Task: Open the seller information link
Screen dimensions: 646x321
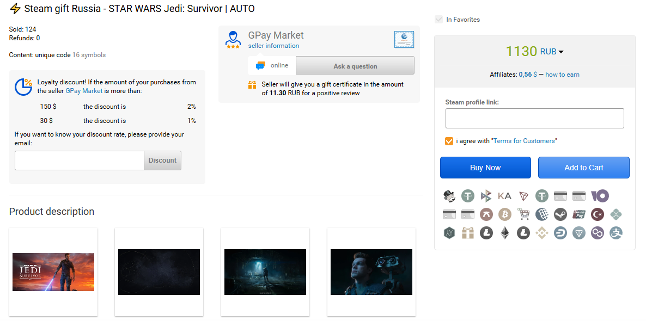Action: pos(273,46)
